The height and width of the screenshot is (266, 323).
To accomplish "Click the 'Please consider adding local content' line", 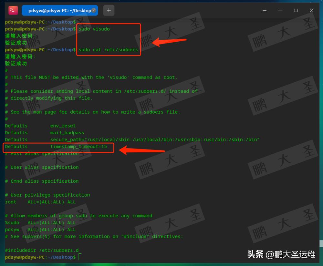I will (101, 91).
